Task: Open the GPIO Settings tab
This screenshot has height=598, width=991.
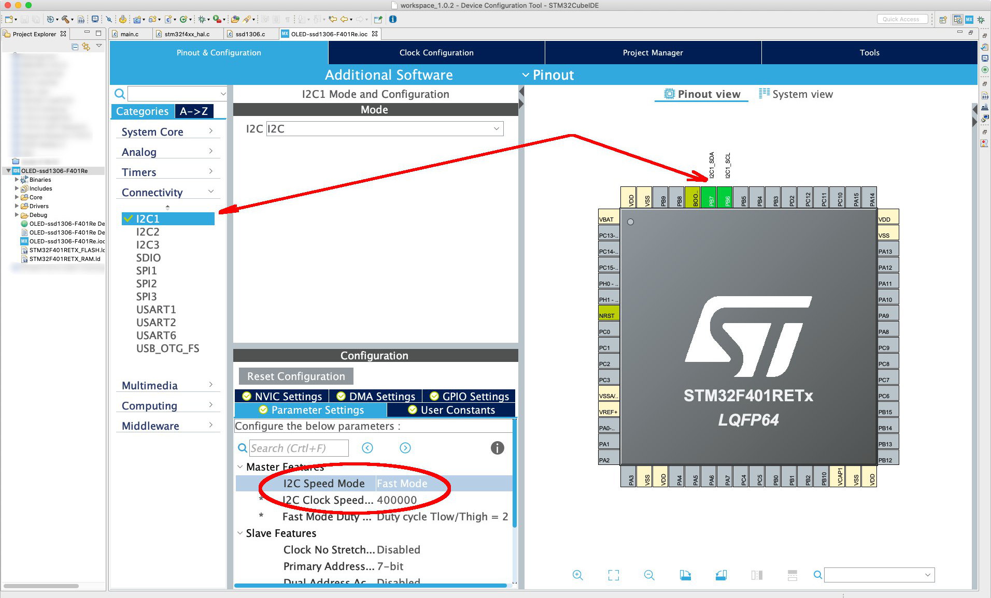Action: point(469,396)
